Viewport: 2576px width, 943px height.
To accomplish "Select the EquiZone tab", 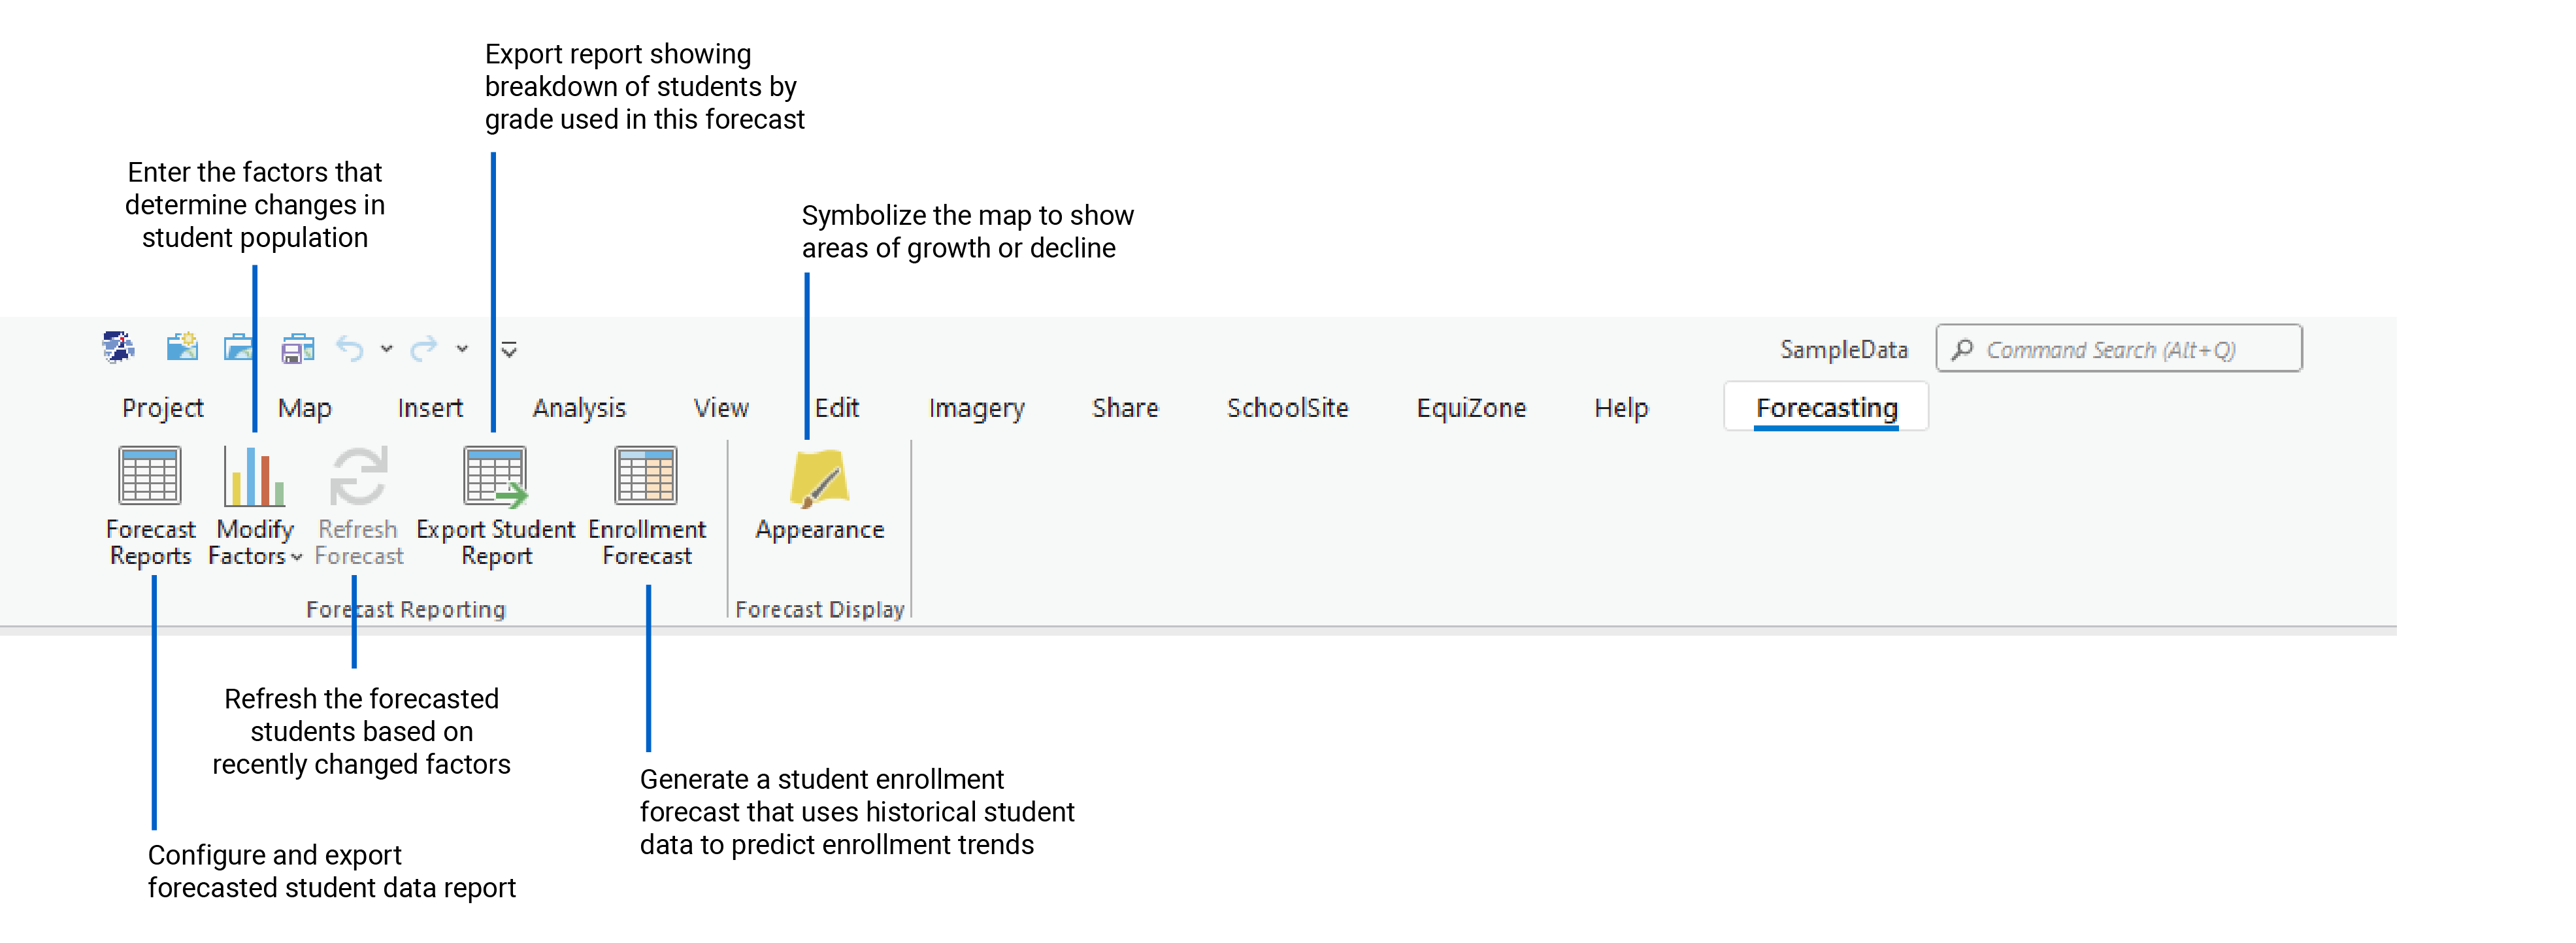I will [1470, 408].
